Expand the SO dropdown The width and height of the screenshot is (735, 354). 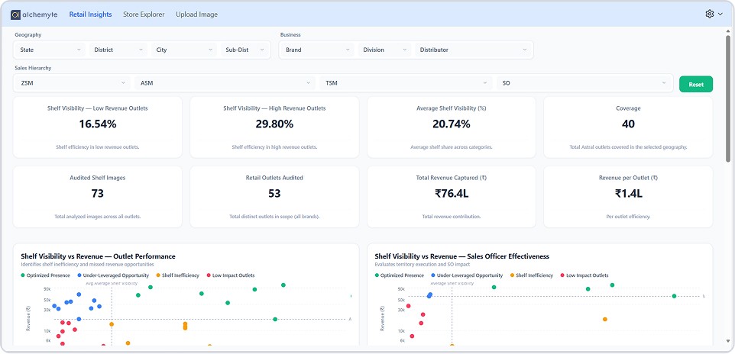584,83
